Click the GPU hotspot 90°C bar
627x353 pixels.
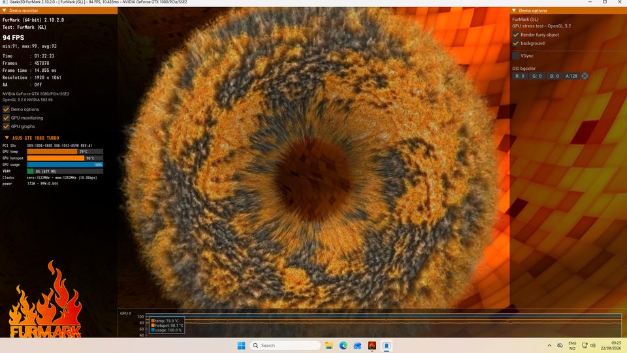click(x=65, y=158)
